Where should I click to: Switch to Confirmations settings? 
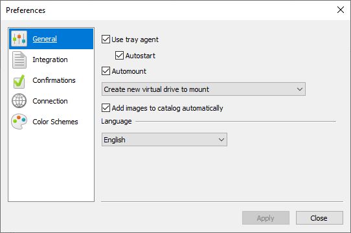(x=54, y=80)
